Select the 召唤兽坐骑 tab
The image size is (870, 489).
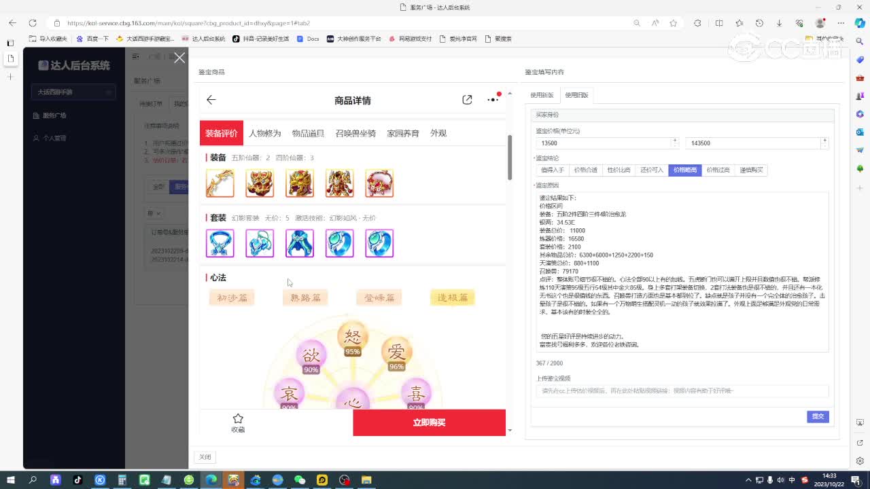[355, 133]
